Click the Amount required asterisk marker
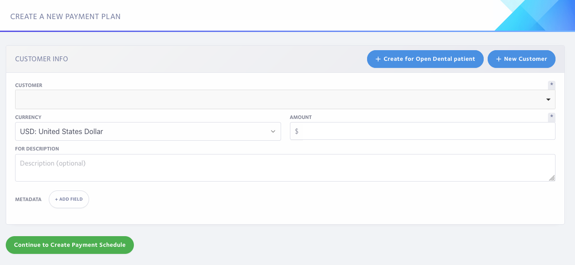The height and width of the screenshot is (265, 575). pos(552,117)
